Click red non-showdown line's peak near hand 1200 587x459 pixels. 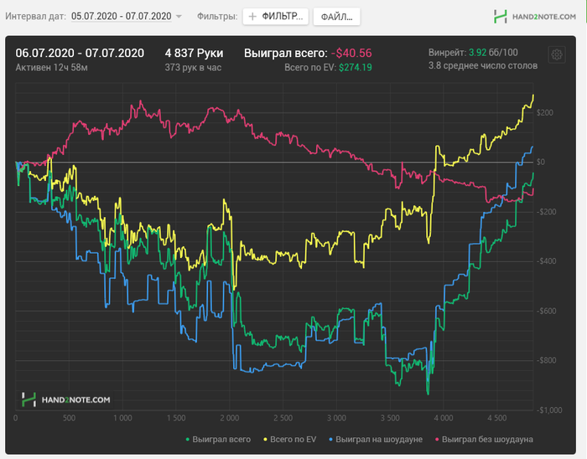pos(141,101)
